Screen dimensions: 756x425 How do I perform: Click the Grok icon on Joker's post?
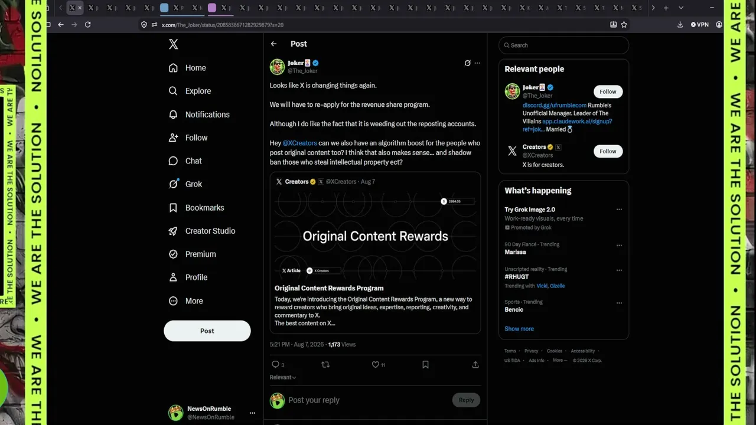click(467, 63)
